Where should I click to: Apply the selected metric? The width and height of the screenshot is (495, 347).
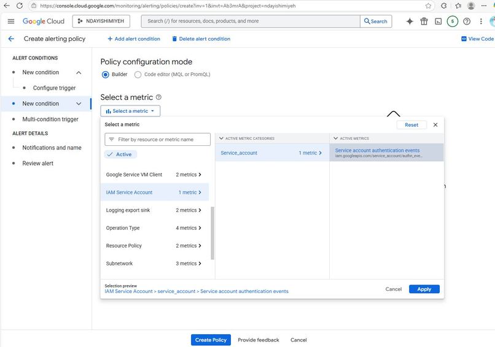(x=424, y=289)
